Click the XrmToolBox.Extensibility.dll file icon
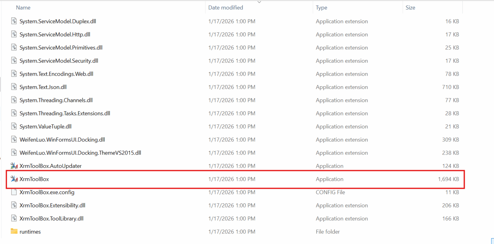494x244 pixels. (14, 205)
